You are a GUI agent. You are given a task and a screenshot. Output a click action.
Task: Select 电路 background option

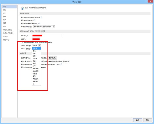coord(36,56)
